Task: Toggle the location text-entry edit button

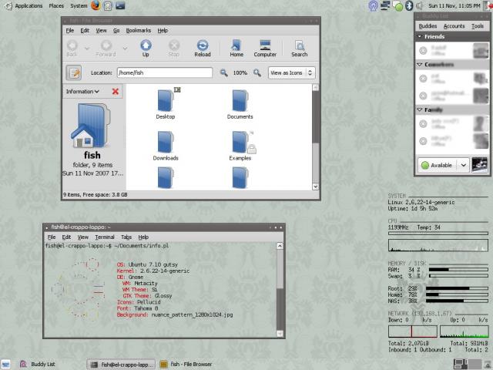Action: (74, 72)
